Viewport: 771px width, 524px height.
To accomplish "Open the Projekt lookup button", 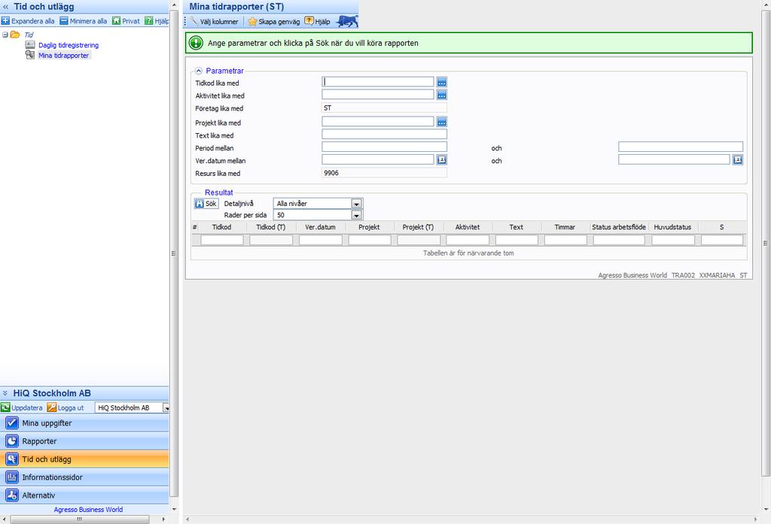I will tap(441, 122).
